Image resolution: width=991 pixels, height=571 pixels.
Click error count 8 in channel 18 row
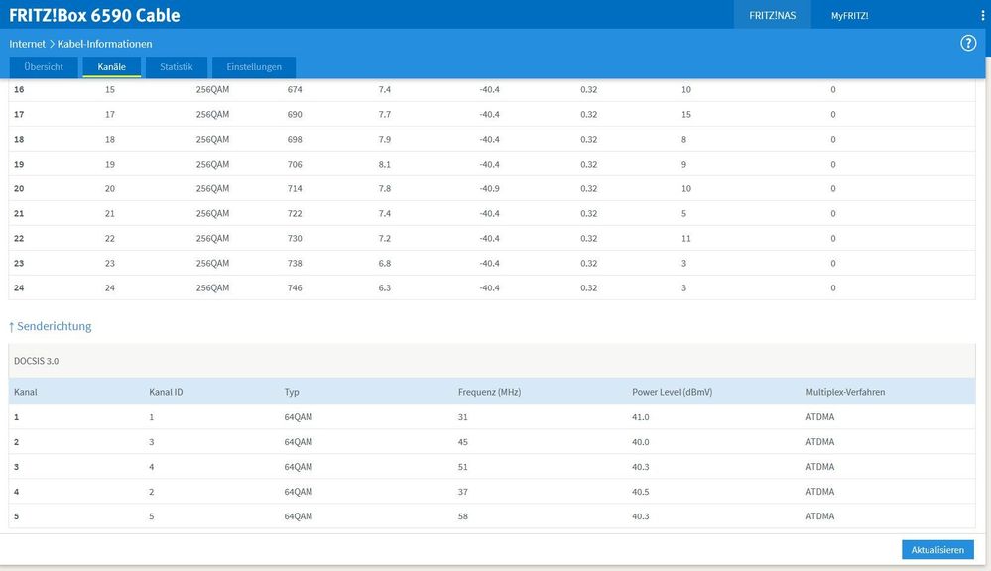pyautogui.click(x=683, y=139)
